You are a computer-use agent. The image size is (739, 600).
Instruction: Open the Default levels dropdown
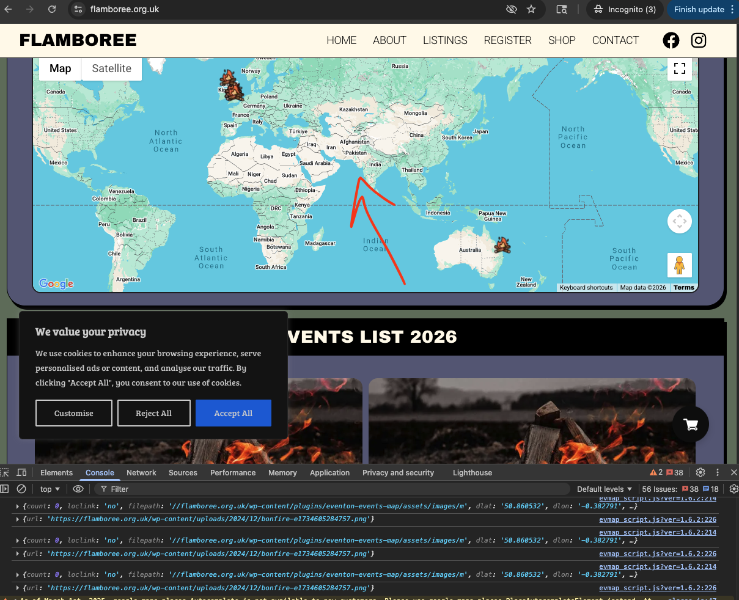[605, 489]
